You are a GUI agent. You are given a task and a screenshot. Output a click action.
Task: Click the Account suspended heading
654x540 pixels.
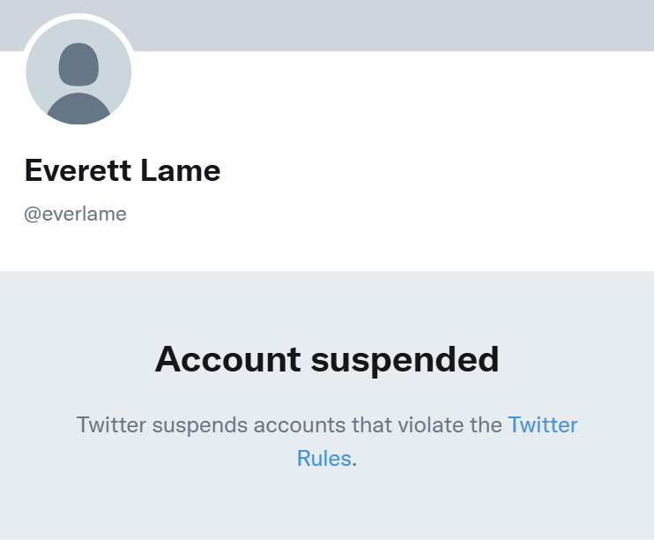point(327,359)
